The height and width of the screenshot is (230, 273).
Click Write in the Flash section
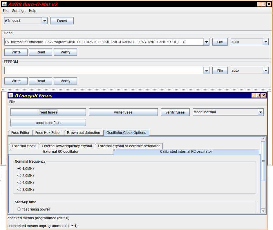[16, 52]
